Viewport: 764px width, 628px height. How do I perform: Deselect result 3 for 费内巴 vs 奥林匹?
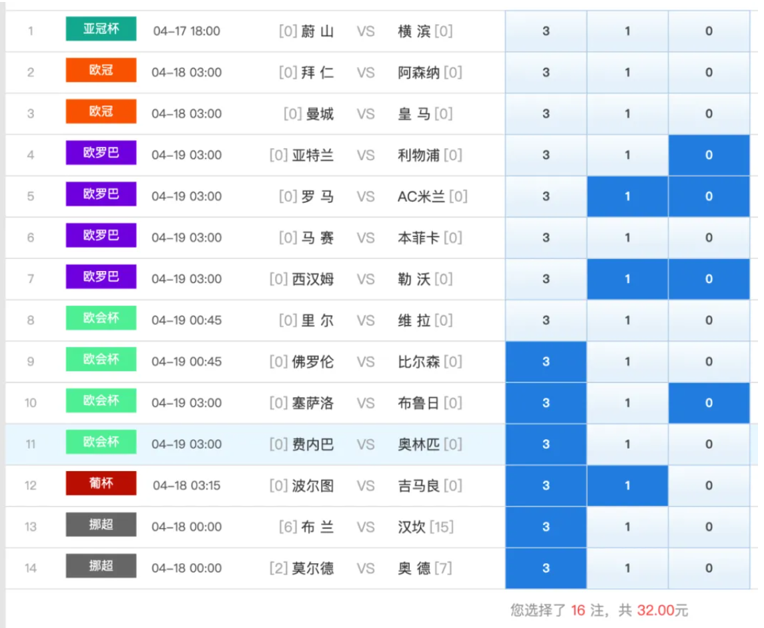tap(546, 444)
